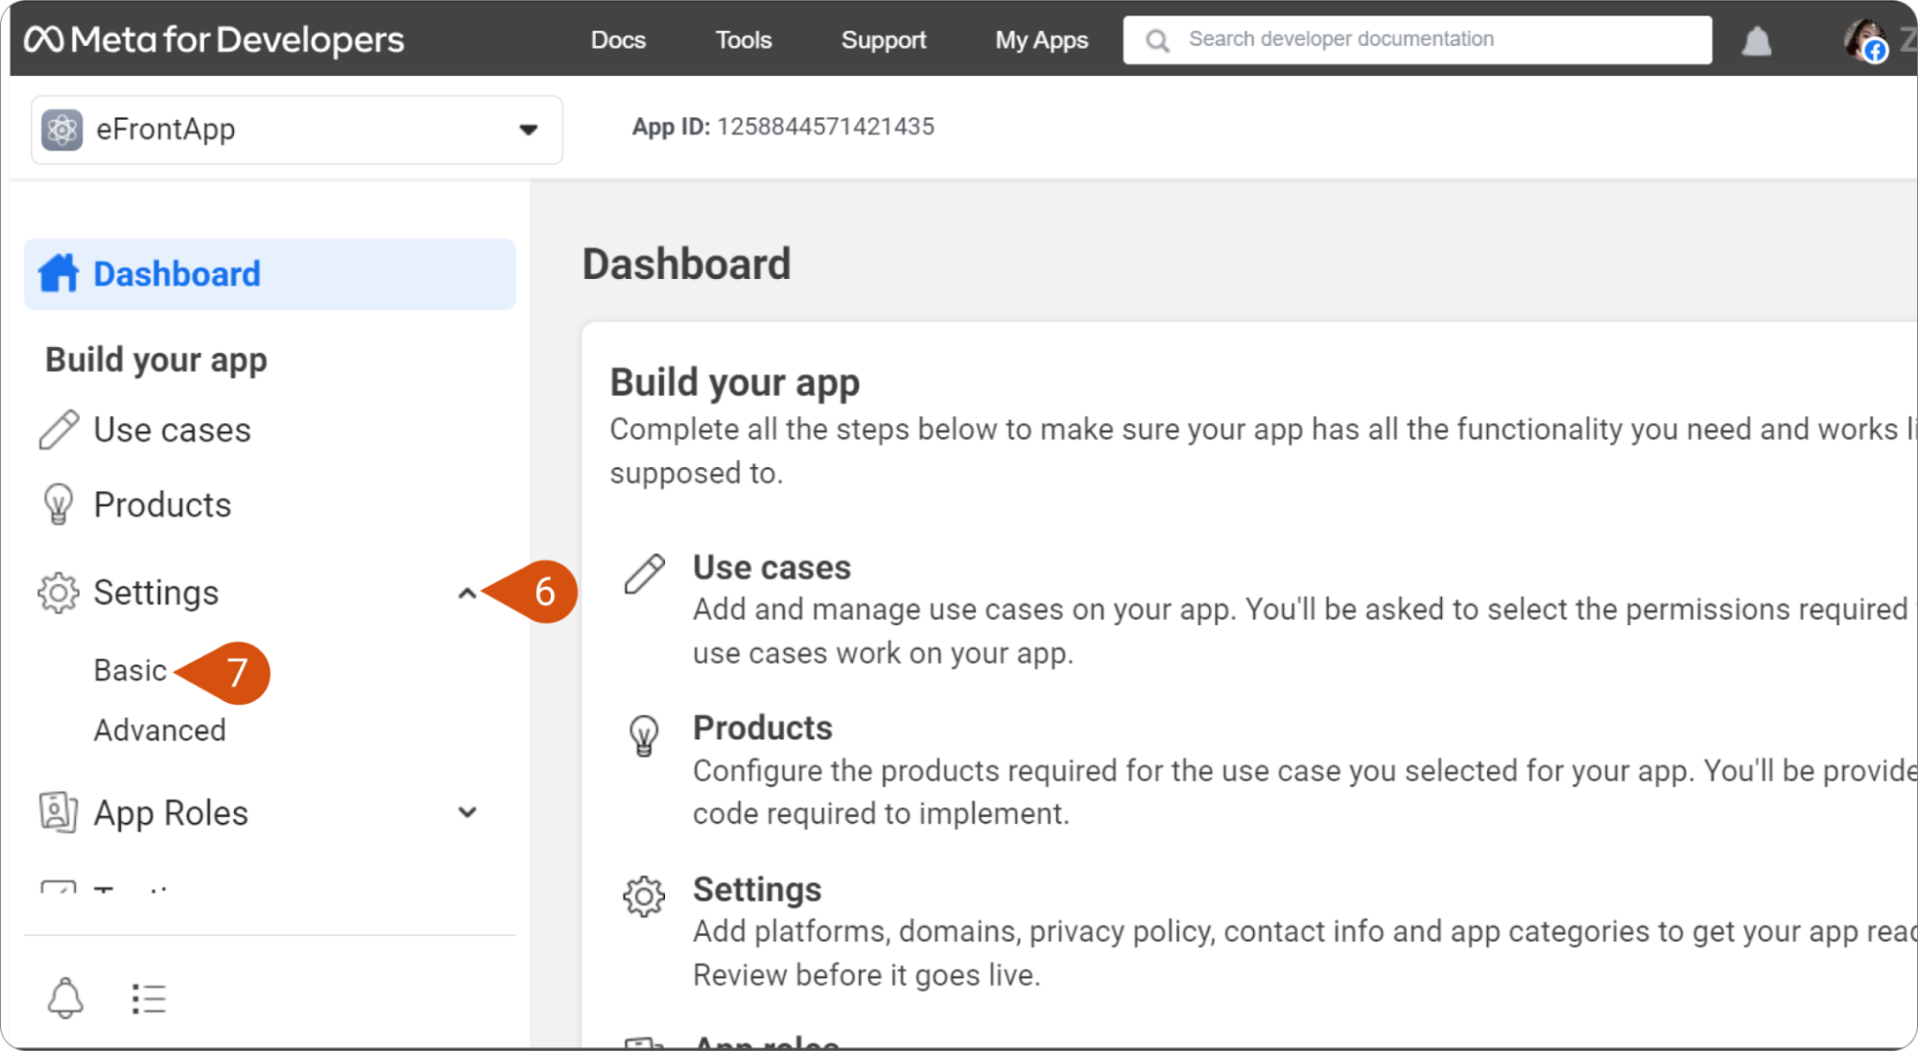Viewport: 1918px width, 1052px height.
Task: Open Products in the sidebar
Action: [162, 504]
